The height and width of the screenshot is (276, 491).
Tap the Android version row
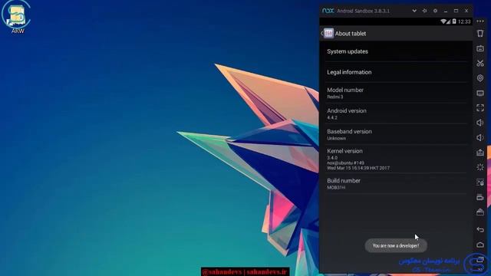click(396, 113)
